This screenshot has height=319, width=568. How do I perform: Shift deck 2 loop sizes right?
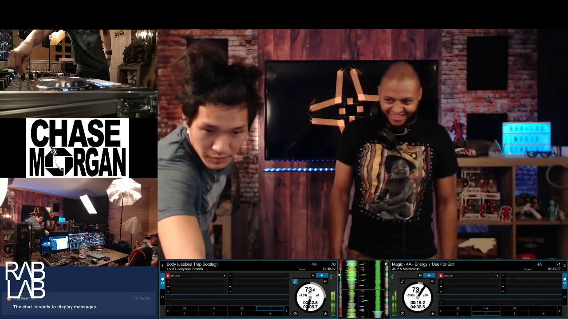[560, 311]
